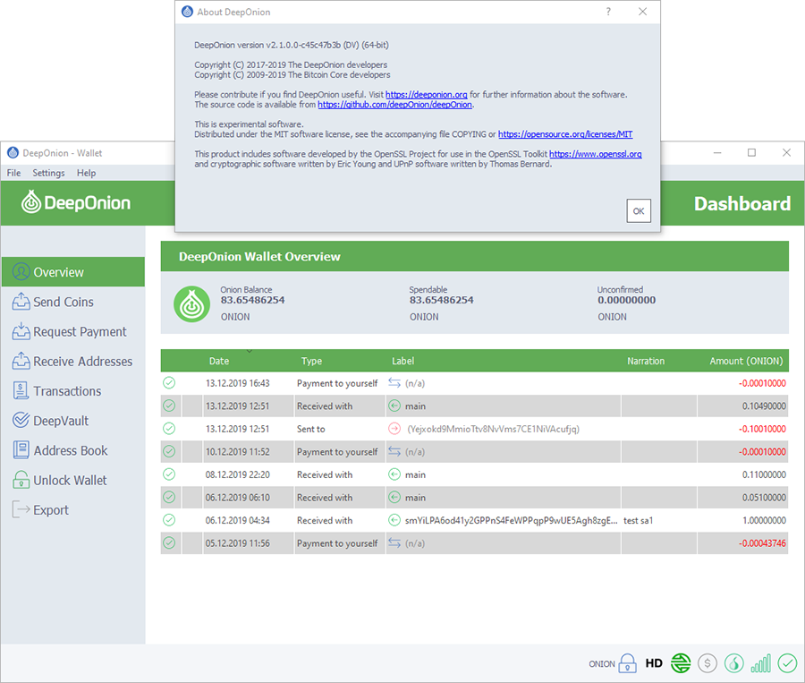
Task: Open Request Payment section
Action: [x=69, y=331]
